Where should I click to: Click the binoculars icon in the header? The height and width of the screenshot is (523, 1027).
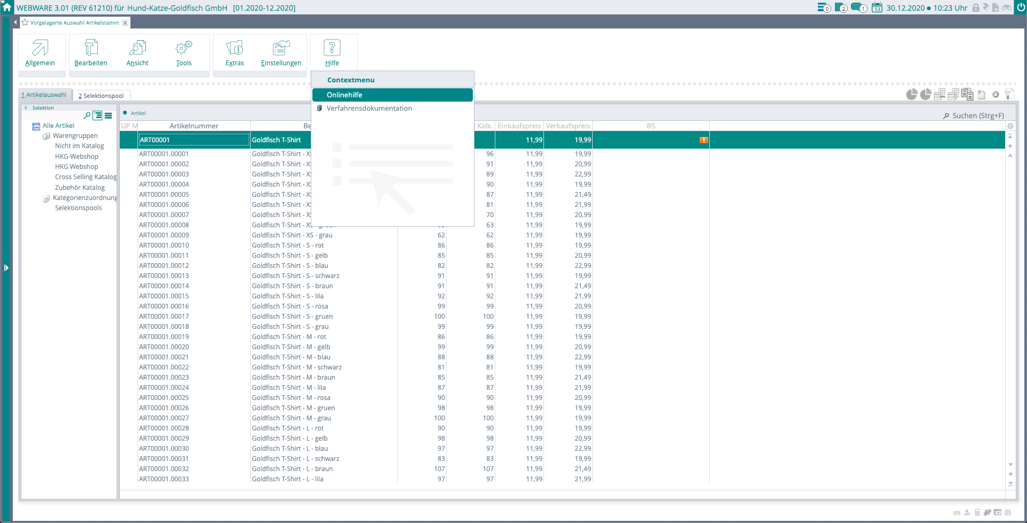pos(1007,7)
